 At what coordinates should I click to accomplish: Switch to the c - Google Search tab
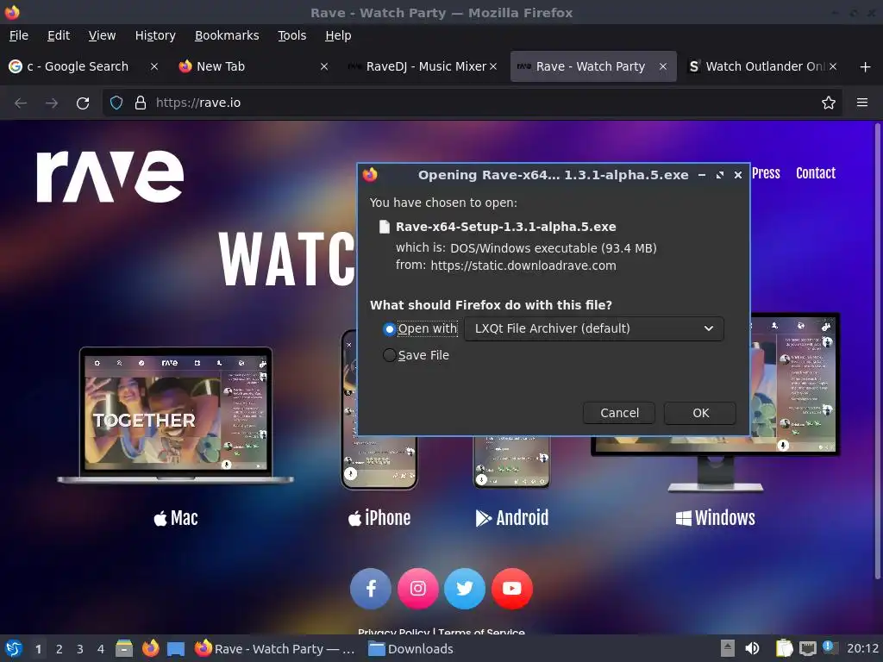[76, 66]
